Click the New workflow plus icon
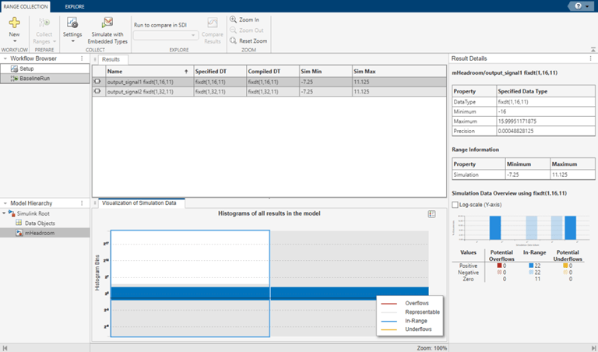 15,23
